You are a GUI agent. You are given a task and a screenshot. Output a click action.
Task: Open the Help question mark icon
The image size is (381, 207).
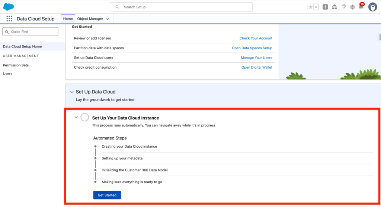[x=344, y=7]
